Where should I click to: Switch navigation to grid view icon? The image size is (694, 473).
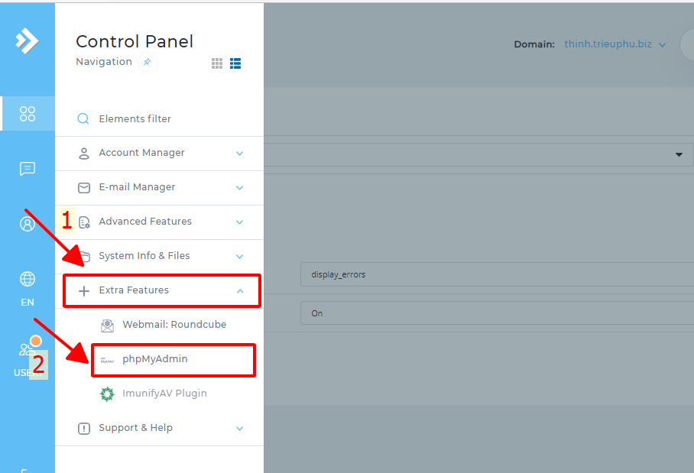click(x=217, y=63)
